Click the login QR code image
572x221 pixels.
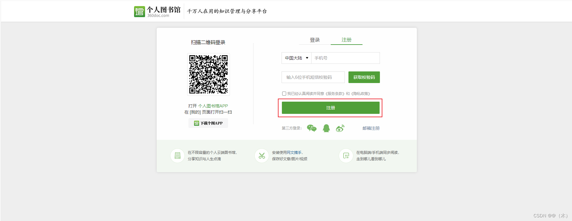coord(209,74)
